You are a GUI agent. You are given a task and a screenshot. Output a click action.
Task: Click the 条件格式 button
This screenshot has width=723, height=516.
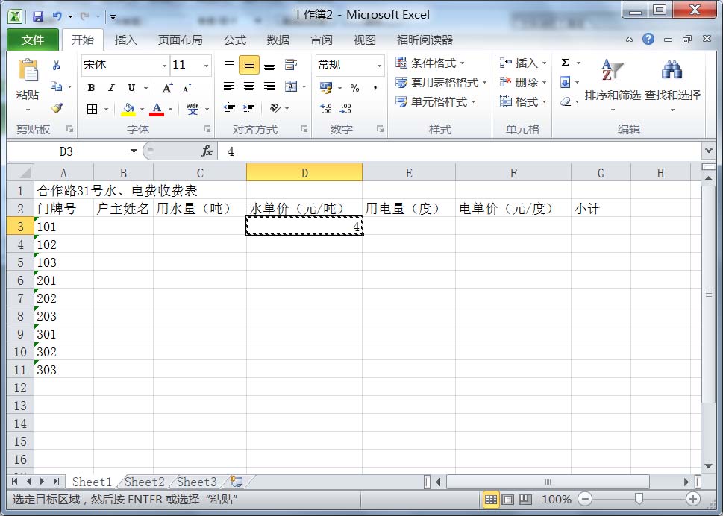point(431,63)
